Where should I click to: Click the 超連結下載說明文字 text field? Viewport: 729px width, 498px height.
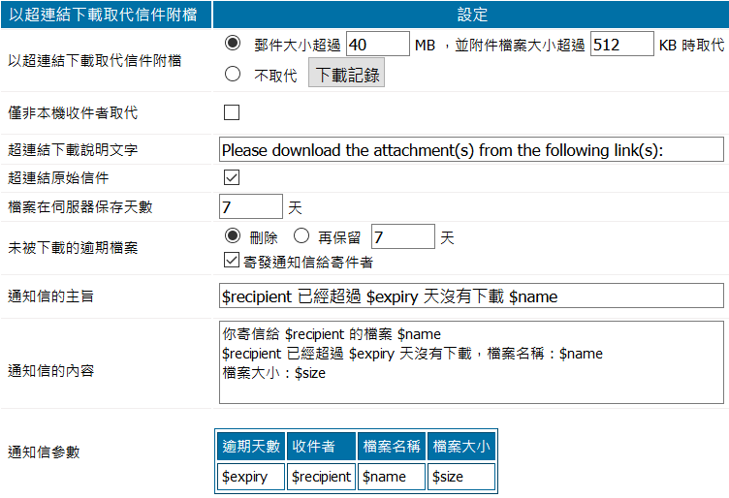click(x=471, y=149)
